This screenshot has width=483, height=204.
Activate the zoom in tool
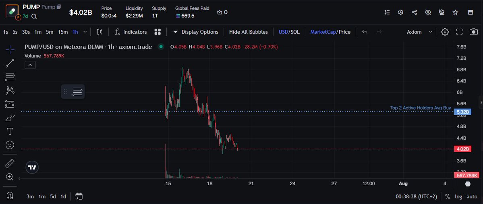[x=10, y=177]
